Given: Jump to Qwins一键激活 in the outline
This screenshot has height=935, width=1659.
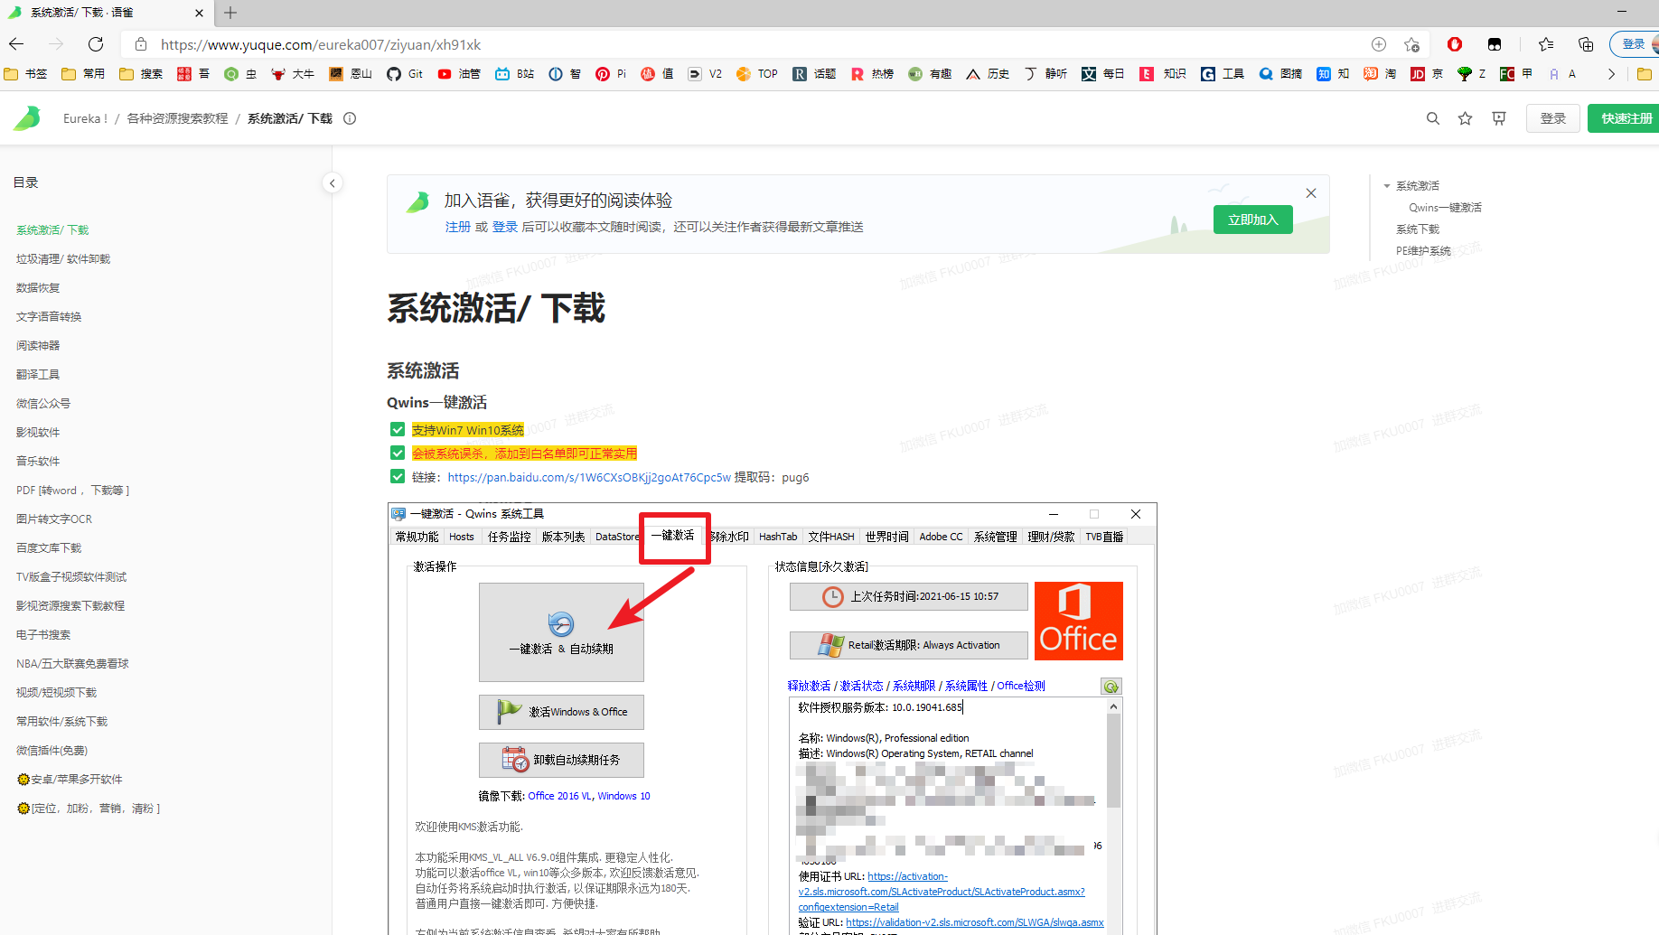Looking at the screenshot, I should click(1445, 208).
